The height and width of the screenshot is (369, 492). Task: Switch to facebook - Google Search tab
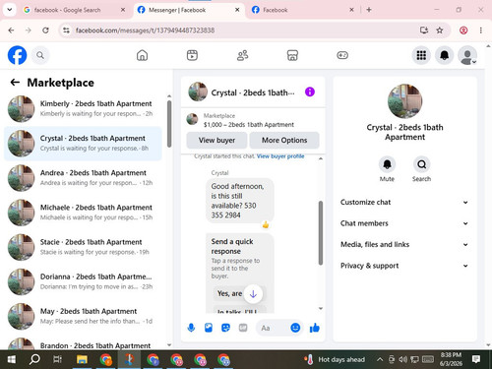point(75,10)
